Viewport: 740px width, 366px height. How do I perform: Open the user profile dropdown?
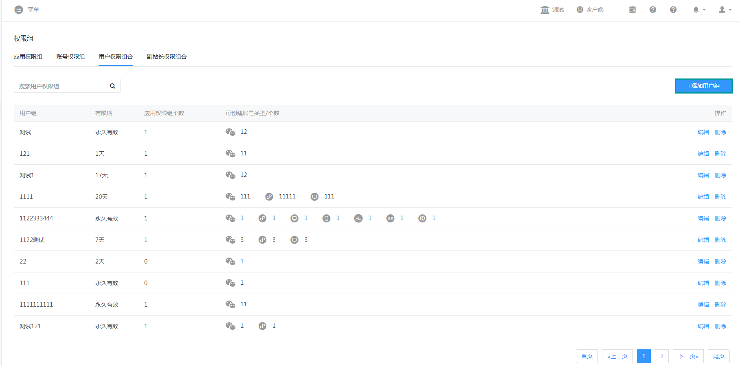725,9
